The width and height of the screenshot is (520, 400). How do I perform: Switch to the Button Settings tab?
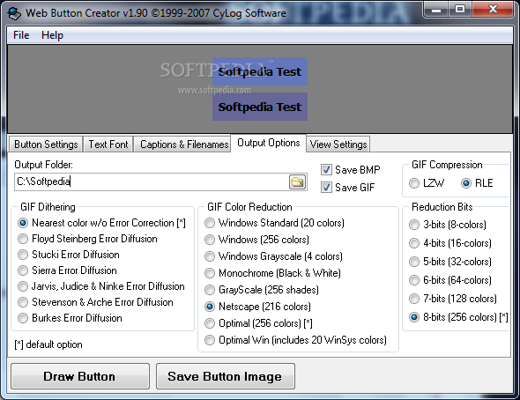tap(46, 144)
